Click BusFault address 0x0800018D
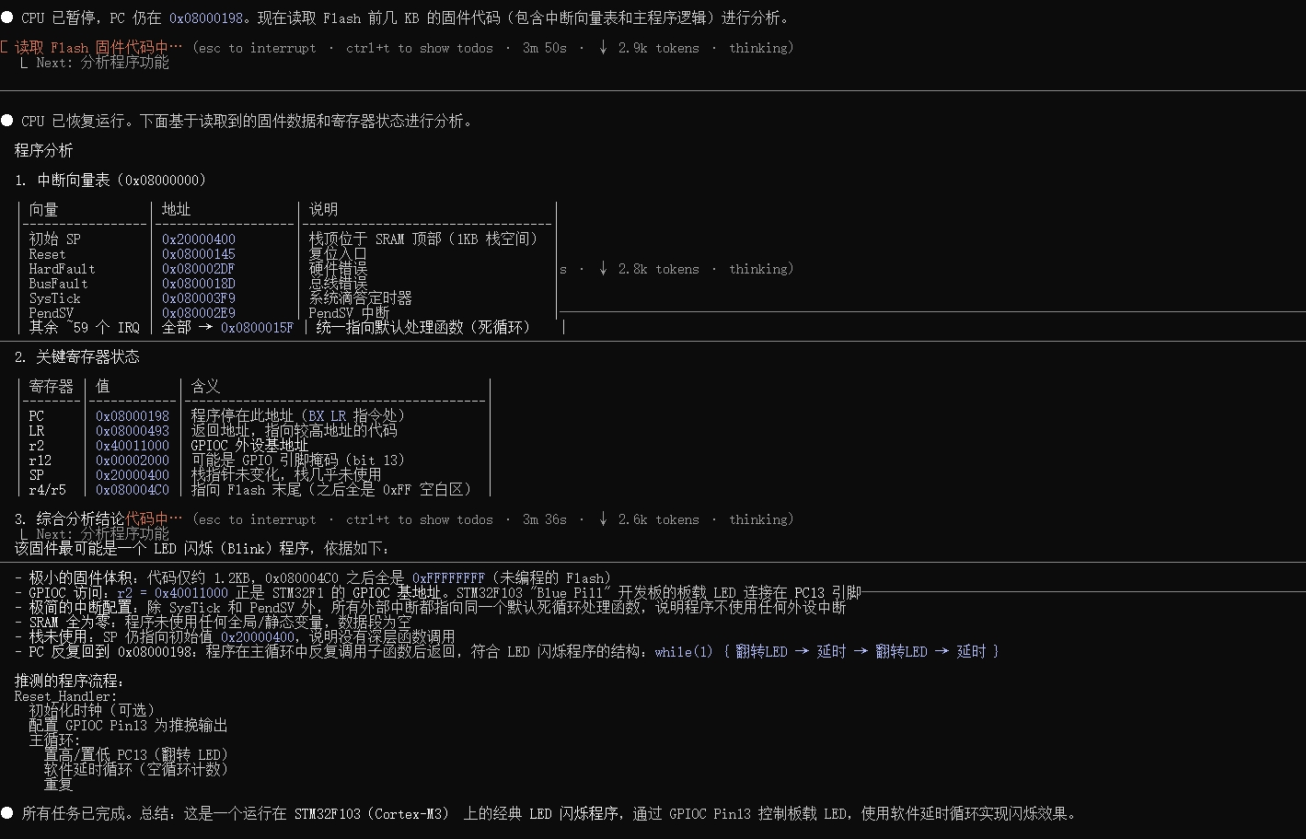Viewport: 1306px width, 839px height. pyautogui.click(x=198, y=283)
